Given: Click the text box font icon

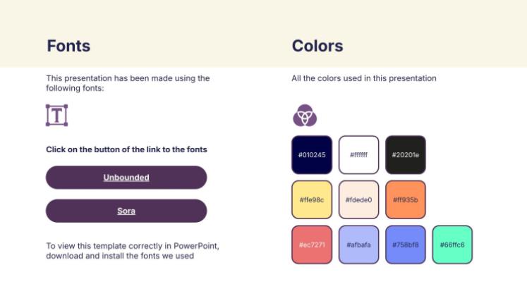Looking at the screenshot, I should pyautogui.click(x=56, y=115).
